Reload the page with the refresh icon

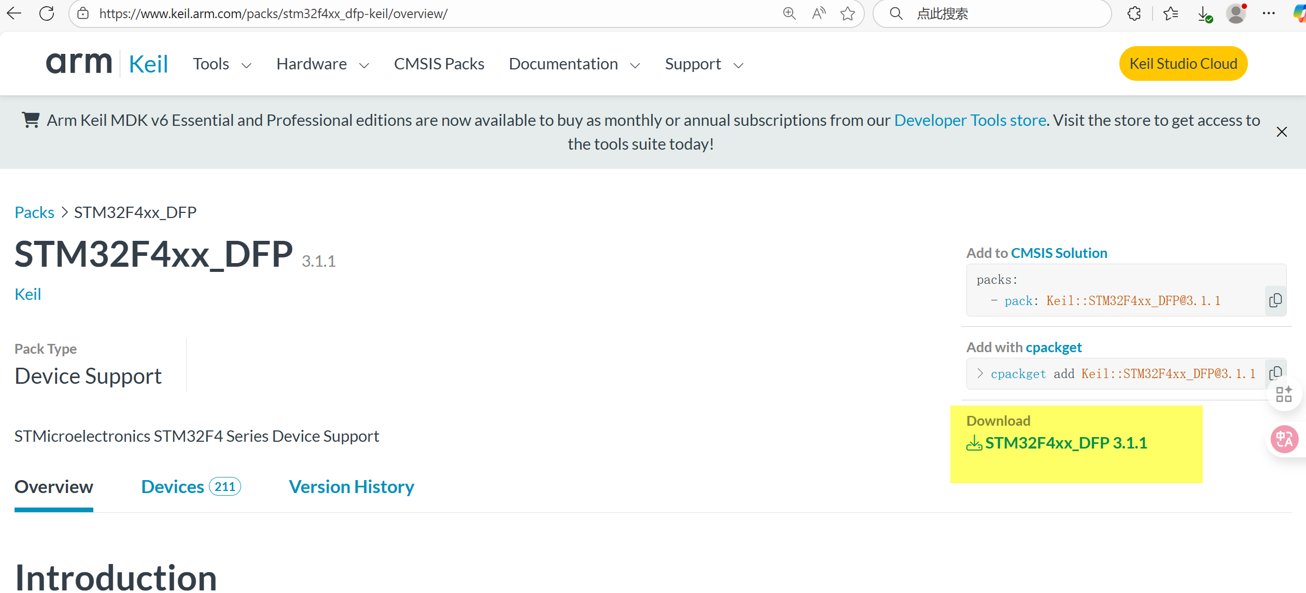coord(47,13)
